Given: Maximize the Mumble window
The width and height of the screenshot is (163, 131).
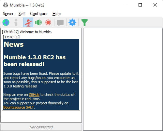Looking at the screenshot, I should [x=140, y=5].
